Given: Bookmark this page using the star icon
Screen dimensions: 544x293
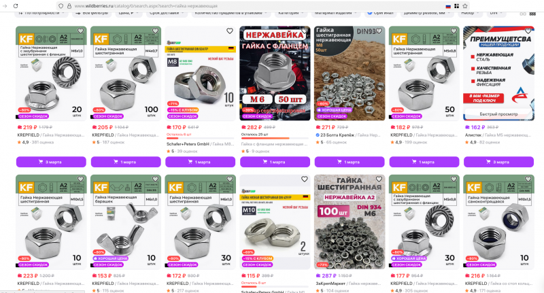Looking at the screenshot, I should pyautogui.click(x=465, y=6).
